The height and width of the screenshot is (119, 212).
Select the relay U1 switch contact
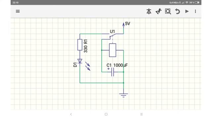click(x=113, y=35)
